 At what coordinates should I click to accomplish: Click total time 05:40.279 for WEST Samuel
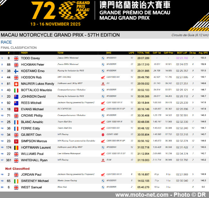(143, 187)
